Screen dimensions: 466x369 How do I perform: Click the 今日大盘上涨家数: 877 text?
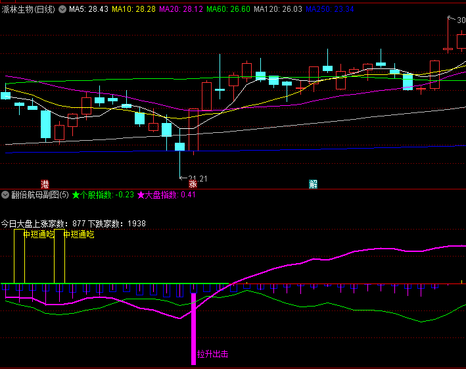43,224
